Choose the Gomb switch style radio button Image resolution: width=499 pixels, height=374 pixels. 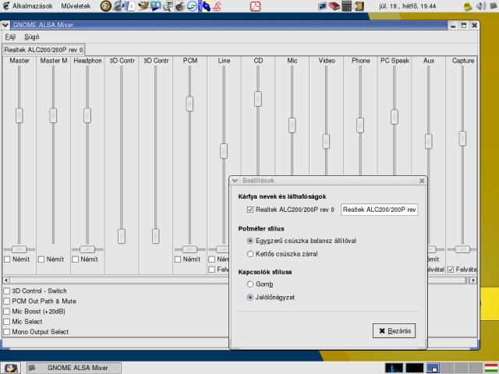click(250, 284)
